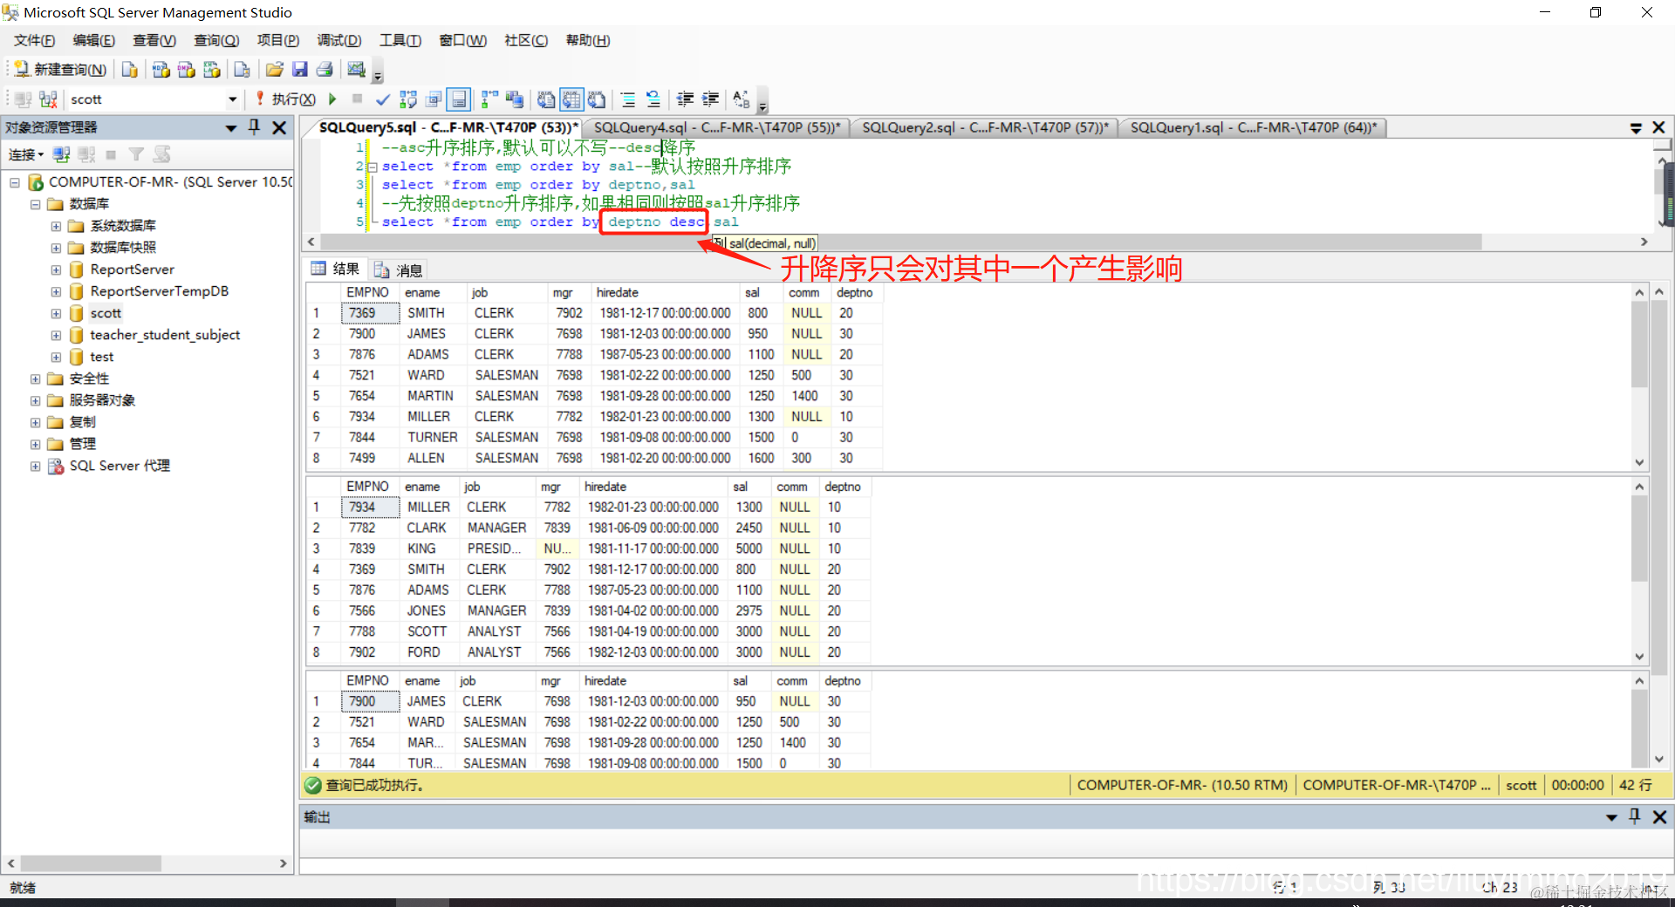Image resolution: width=1675 pixels, height=907 pixels.
Task: Click the Object Explorer disconnect icon
Action: (x=86, y=154)
